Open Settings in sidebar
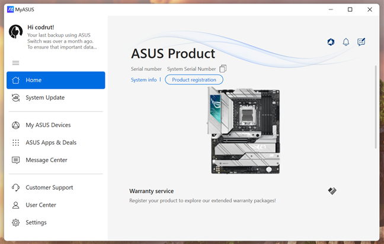This screenshot has width=384, height=244. pos(56,223)
